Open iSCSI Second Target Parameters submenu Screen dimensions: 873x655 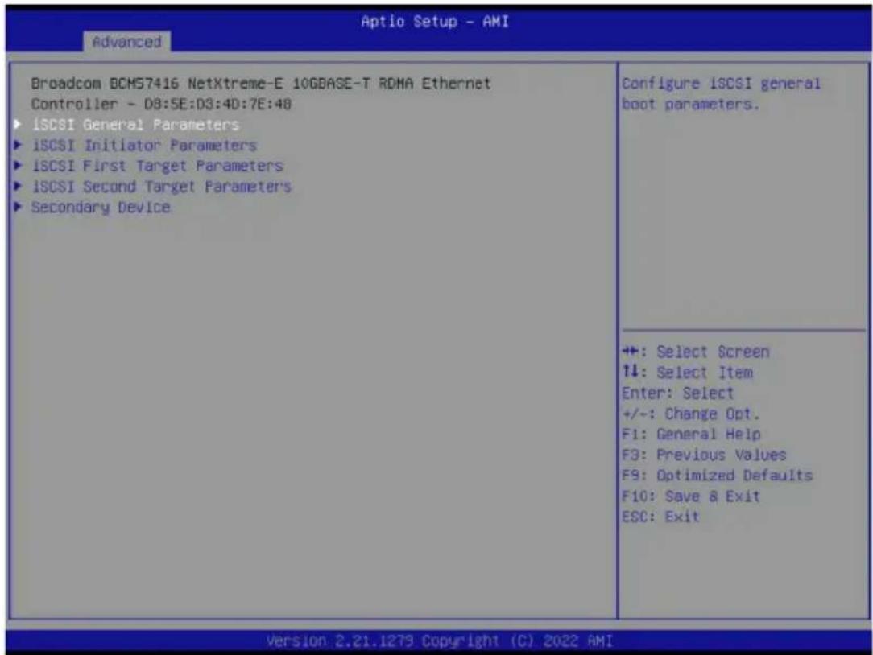click(x=161, y=187)
